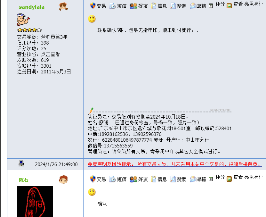266x217 pixels.
Task: Open the 陈石 username link
Action: (24, 180)
